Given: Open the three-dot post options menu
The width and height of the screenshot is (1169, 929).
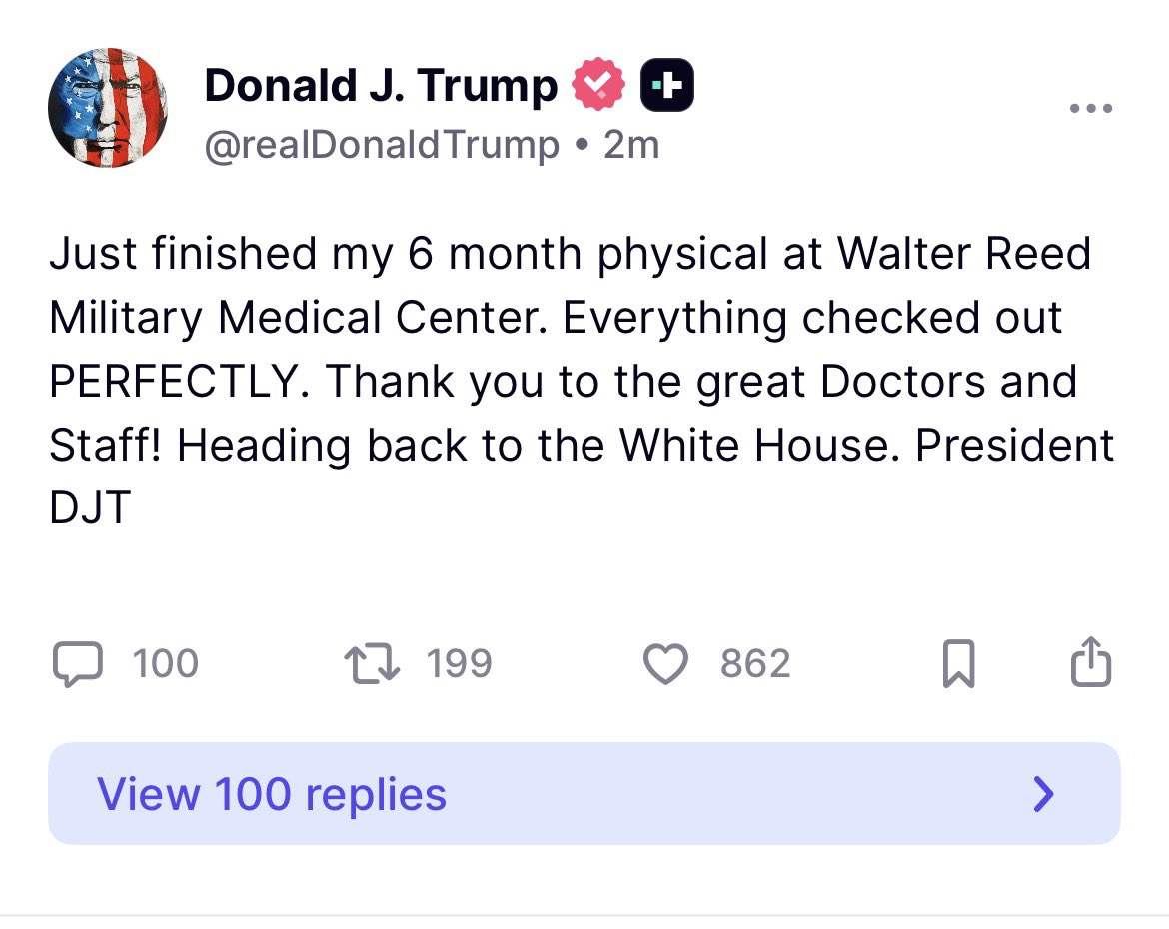Looking at the screenshot, I should [1091, 108].
